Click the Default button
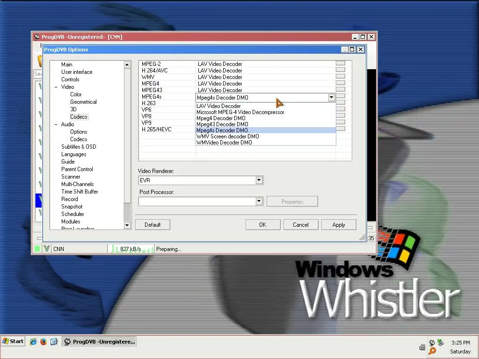479x359 pixels. (x=152, y=225)
